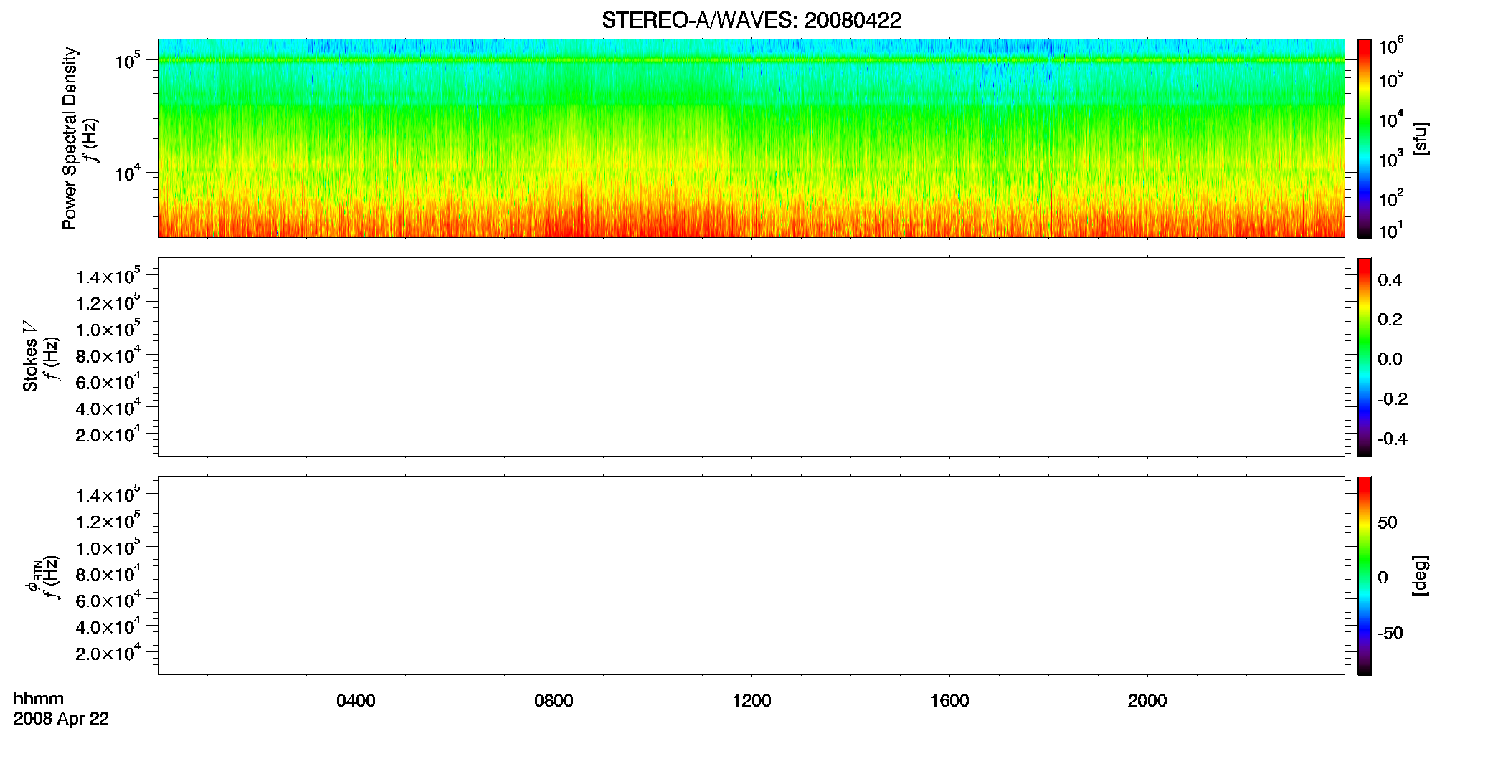Viewport: 1503px width, 774px height.
Task: Click the 10^6 tick on power colorbar
Action: coord(1391,47)
